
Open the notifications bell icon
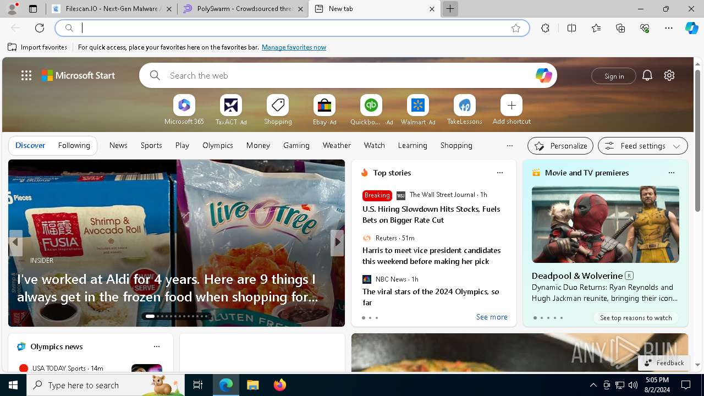647,75
